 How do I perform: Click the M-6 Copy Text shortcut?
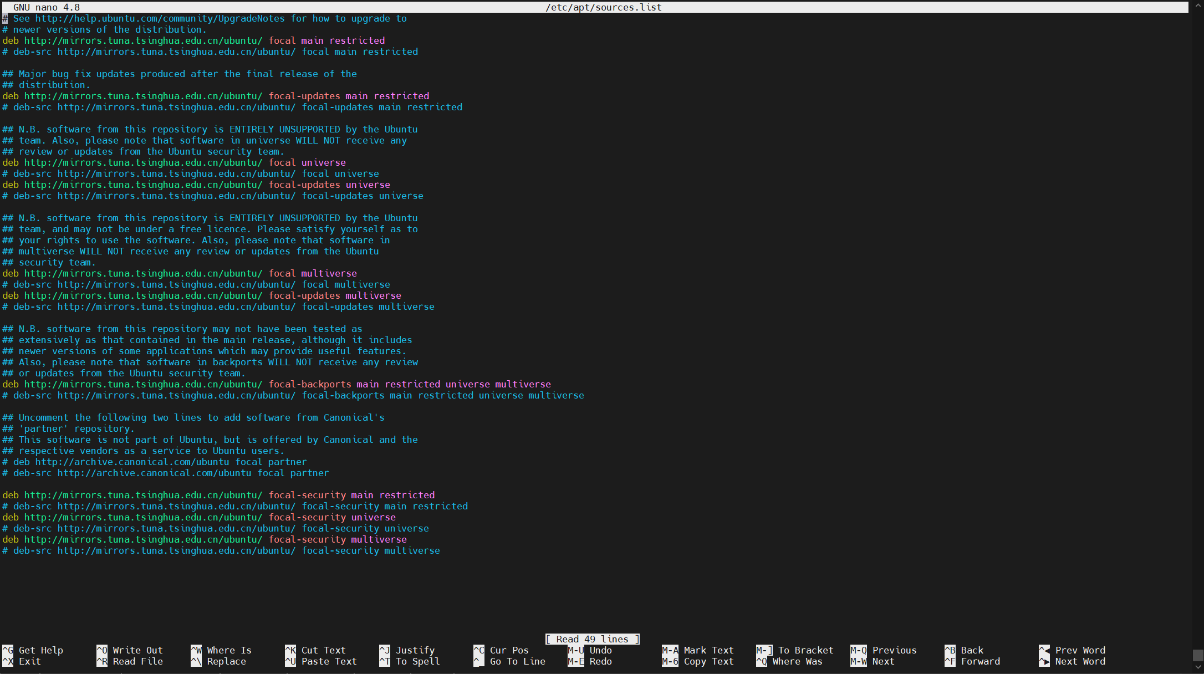(698, 661)
